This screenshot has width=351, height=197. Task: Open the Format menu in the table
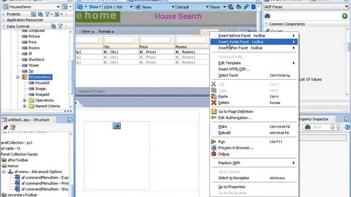[106, 32]
